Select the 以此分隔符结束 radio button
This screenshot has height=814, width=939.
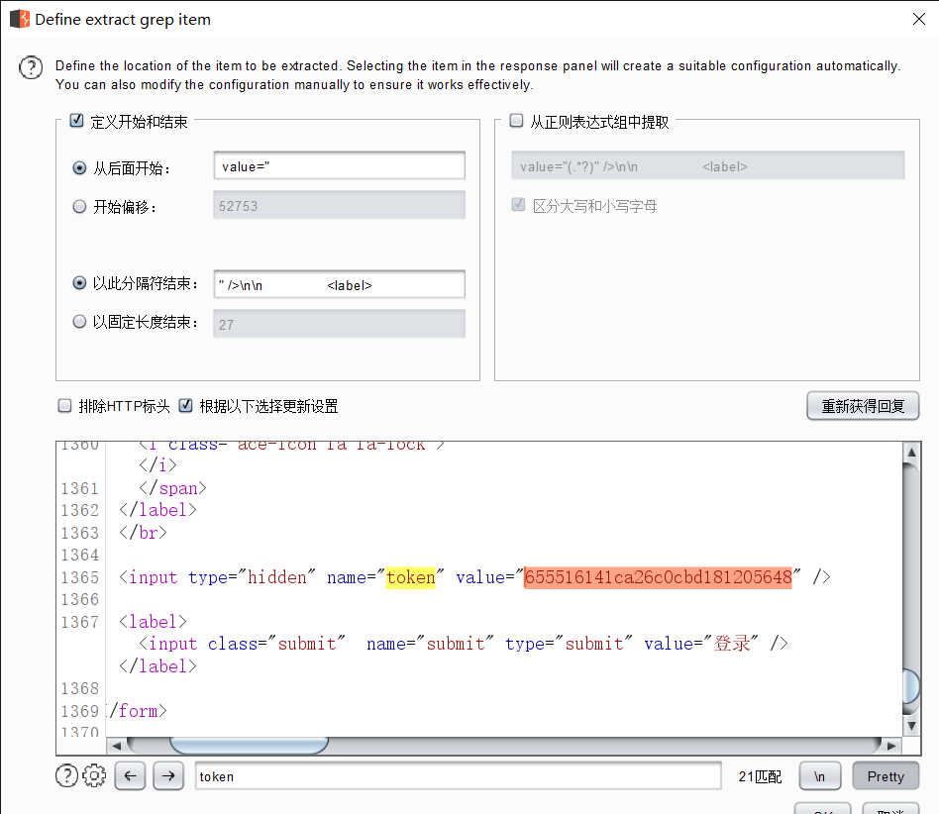point(79,283)
